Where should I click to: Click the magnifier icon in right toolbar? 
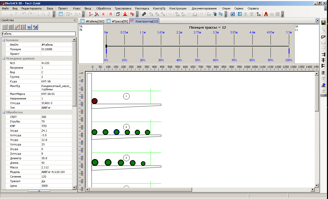tap(323, 30)
